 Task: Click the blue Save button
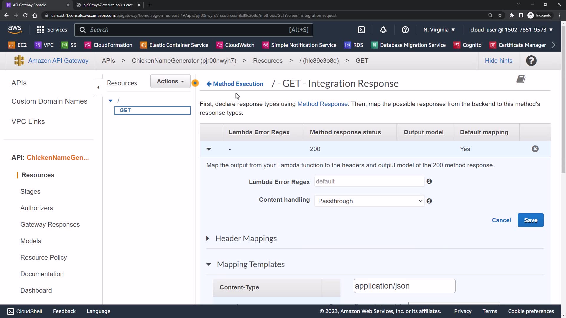click(530, 220)
